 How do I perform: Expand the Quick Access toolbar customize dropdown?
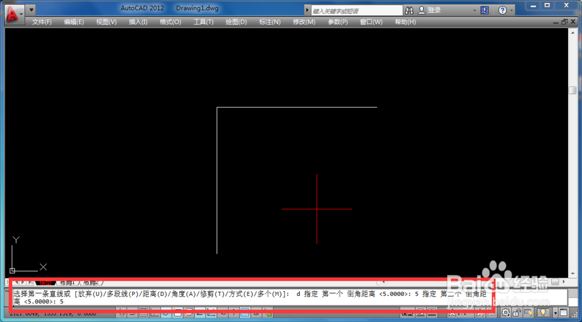(31, 10)
